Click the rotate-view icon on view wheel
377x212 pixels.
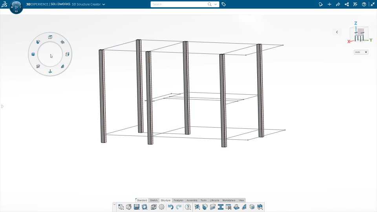62,42
